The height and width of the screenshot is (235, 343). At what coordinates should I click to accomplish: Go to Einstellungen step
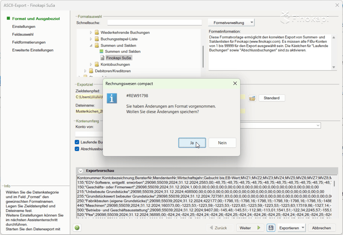point(24,26)
